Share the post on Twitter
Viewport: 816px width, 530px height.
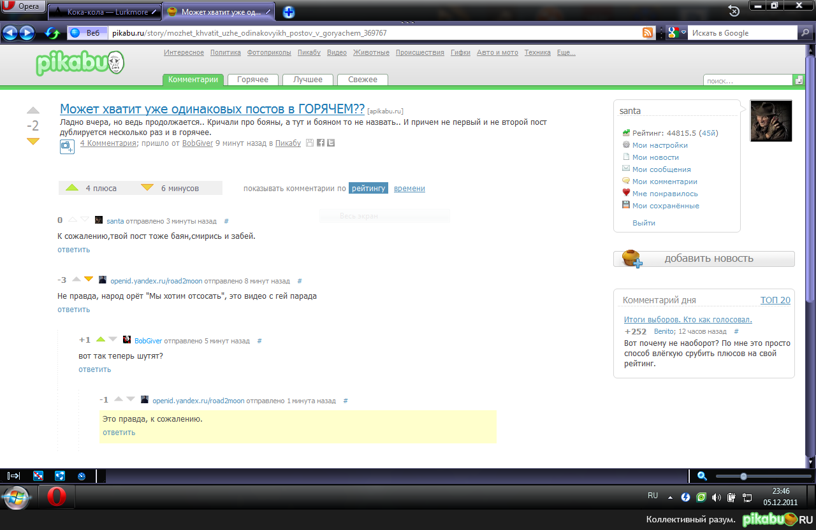331,143
